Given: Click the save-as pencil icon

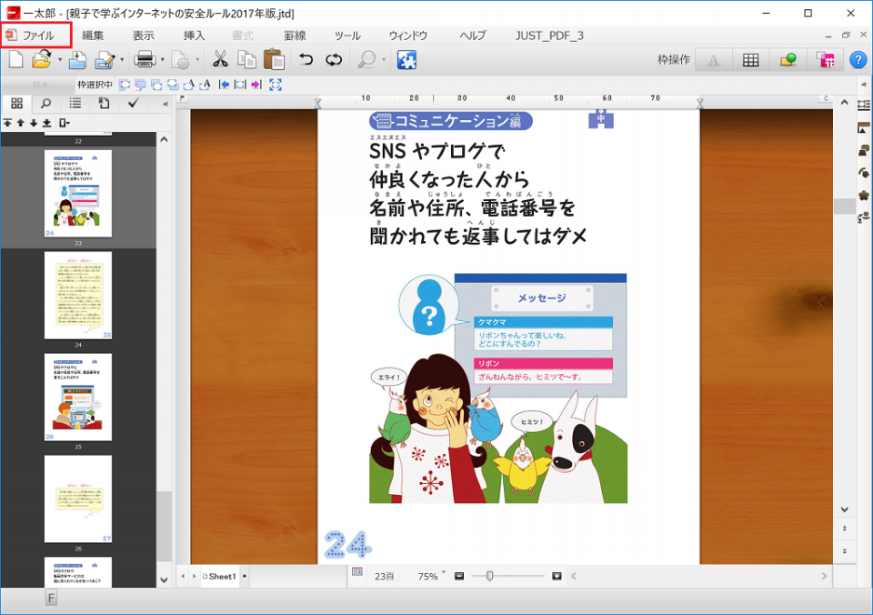Looking at the screenshot, I should [105, 60].
